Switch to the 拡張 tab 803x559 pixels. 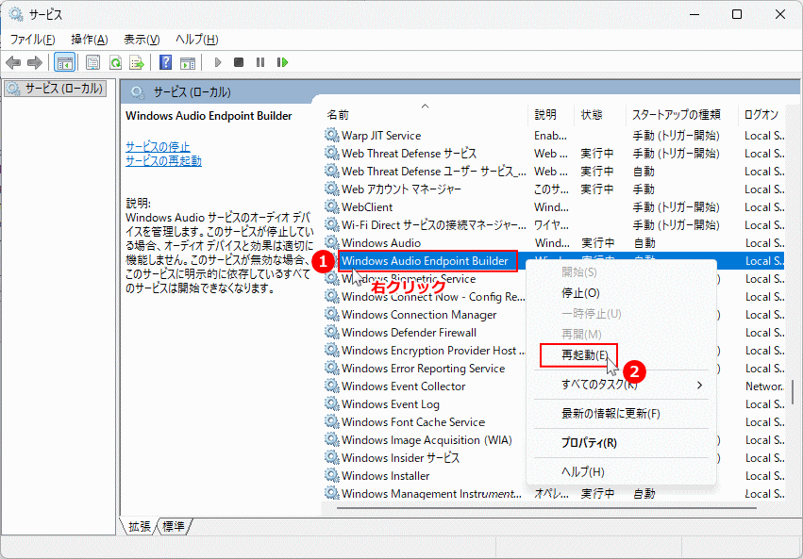tap(139, 526)
